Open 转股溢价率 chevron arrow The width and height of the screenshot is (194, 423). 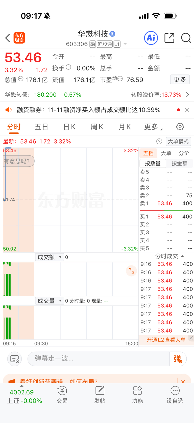(188, 95)
